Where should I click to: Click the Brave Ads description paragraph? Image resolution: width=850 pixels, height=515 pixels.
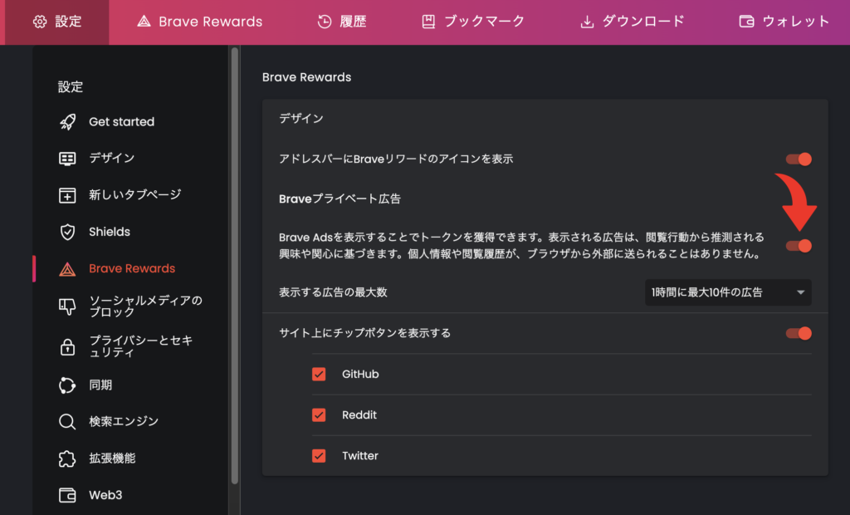(x=521, y=245)
